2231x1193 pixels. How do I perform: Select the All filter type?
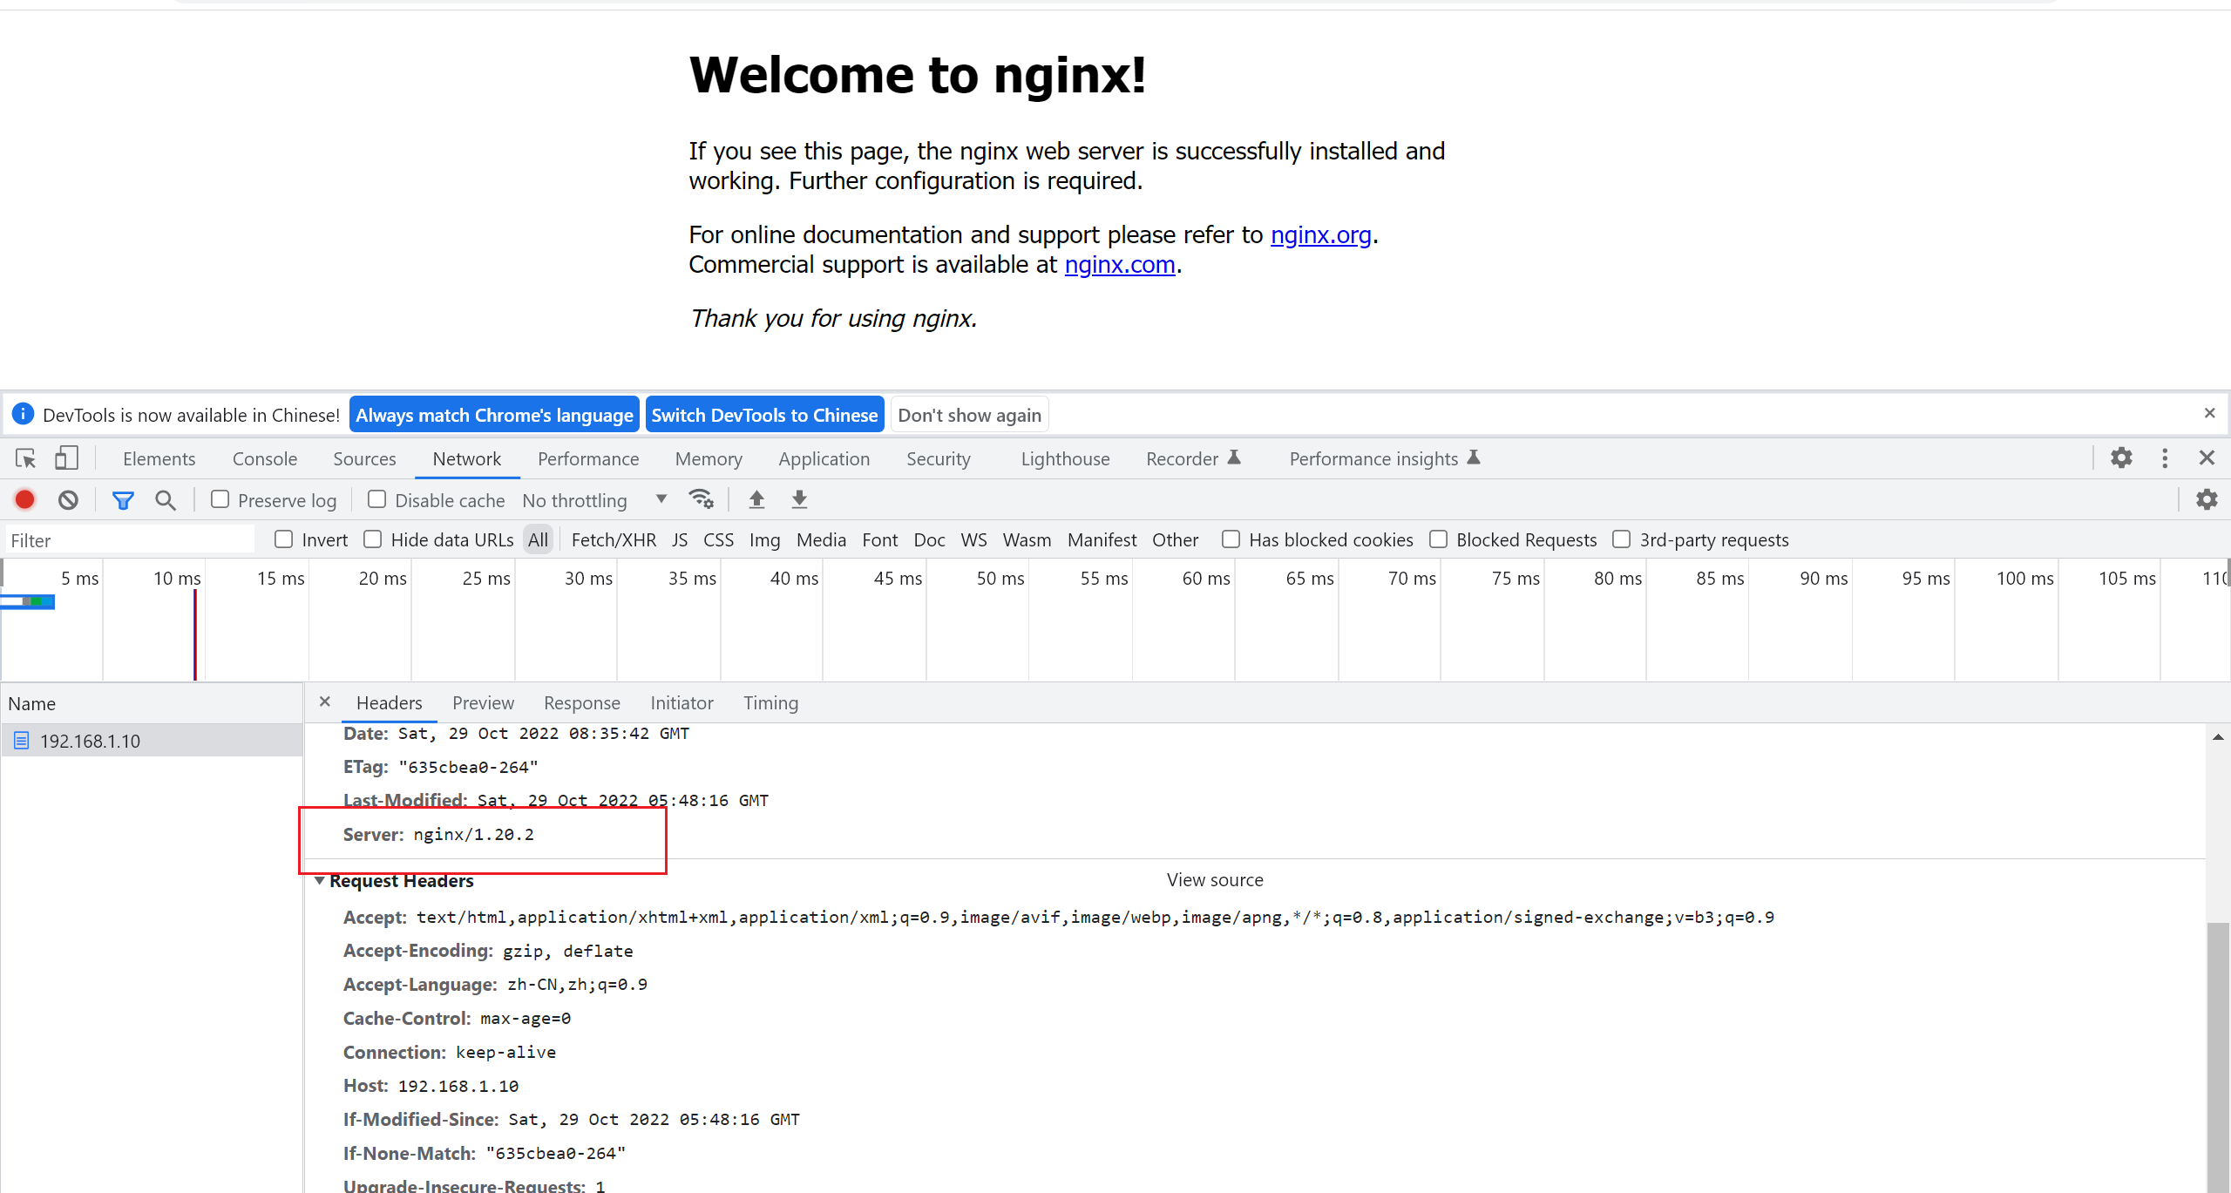point(538,540)
